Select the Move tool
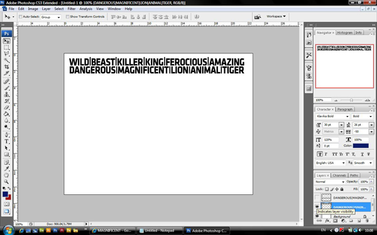This screenshot has width=377, height=235. 6,41
